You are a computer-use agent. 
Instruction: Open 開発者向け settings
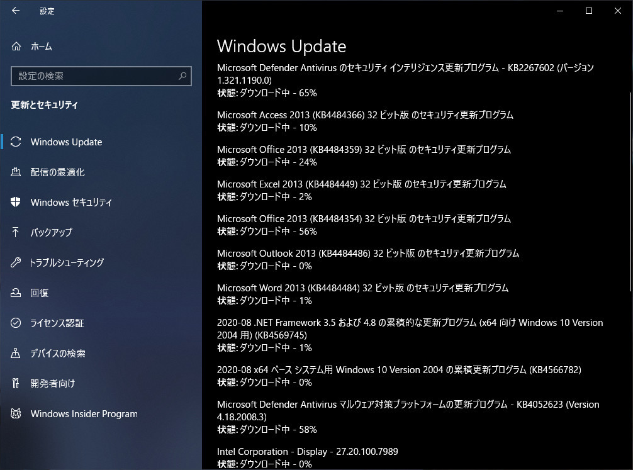point(101,383)
